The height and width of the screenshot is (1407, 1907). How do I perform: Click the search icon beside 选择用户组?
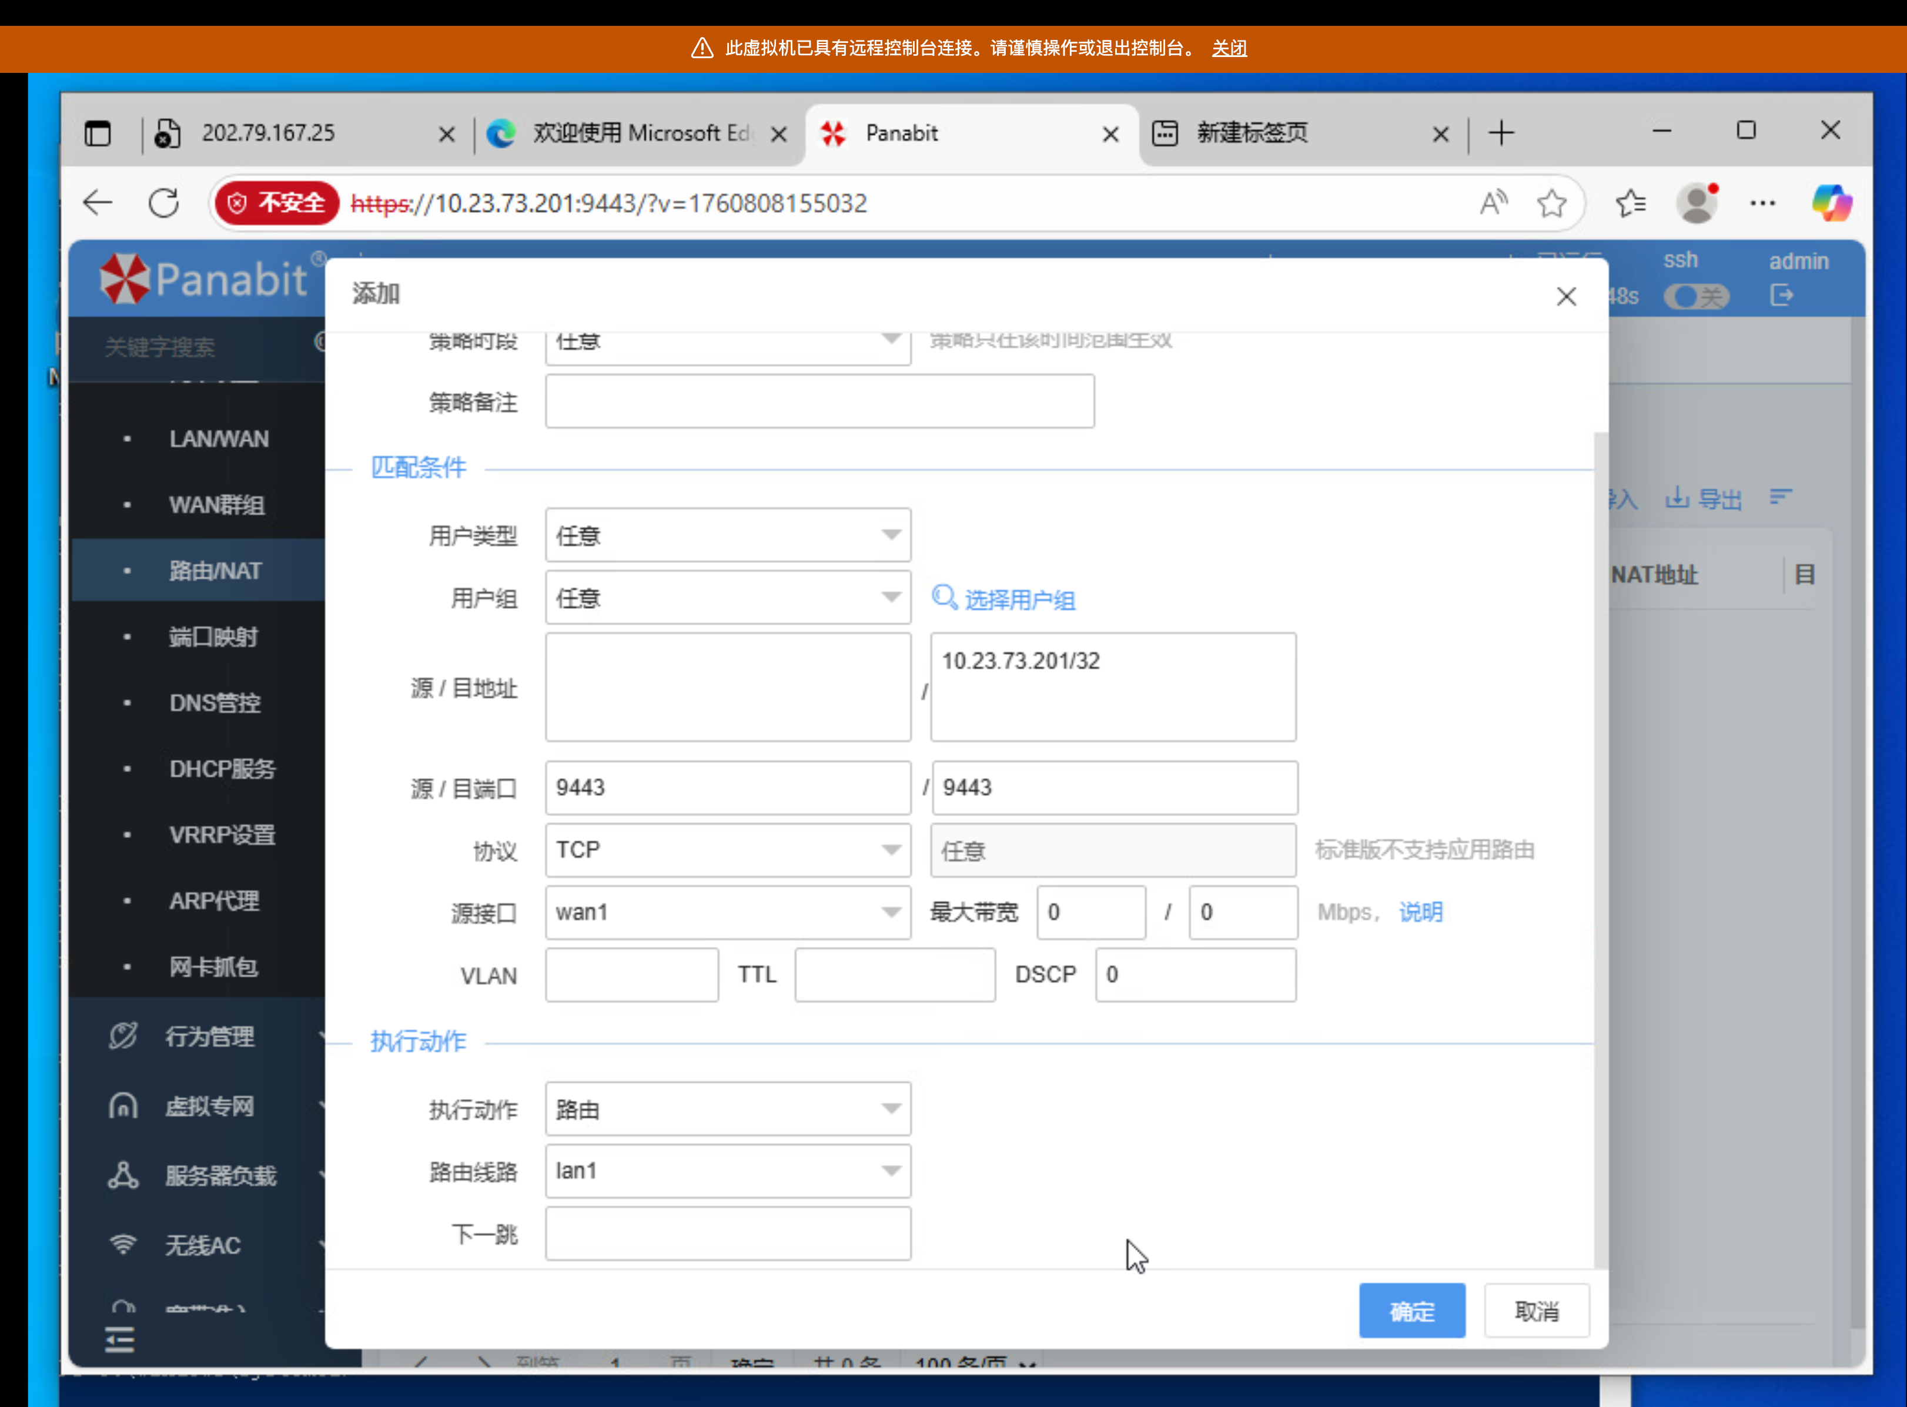[x=944, y=598]
